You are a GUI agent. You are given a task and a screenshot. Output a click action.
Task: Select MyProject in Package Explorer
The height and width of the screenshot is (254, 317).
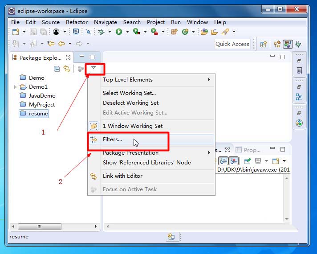coord(37,105)
